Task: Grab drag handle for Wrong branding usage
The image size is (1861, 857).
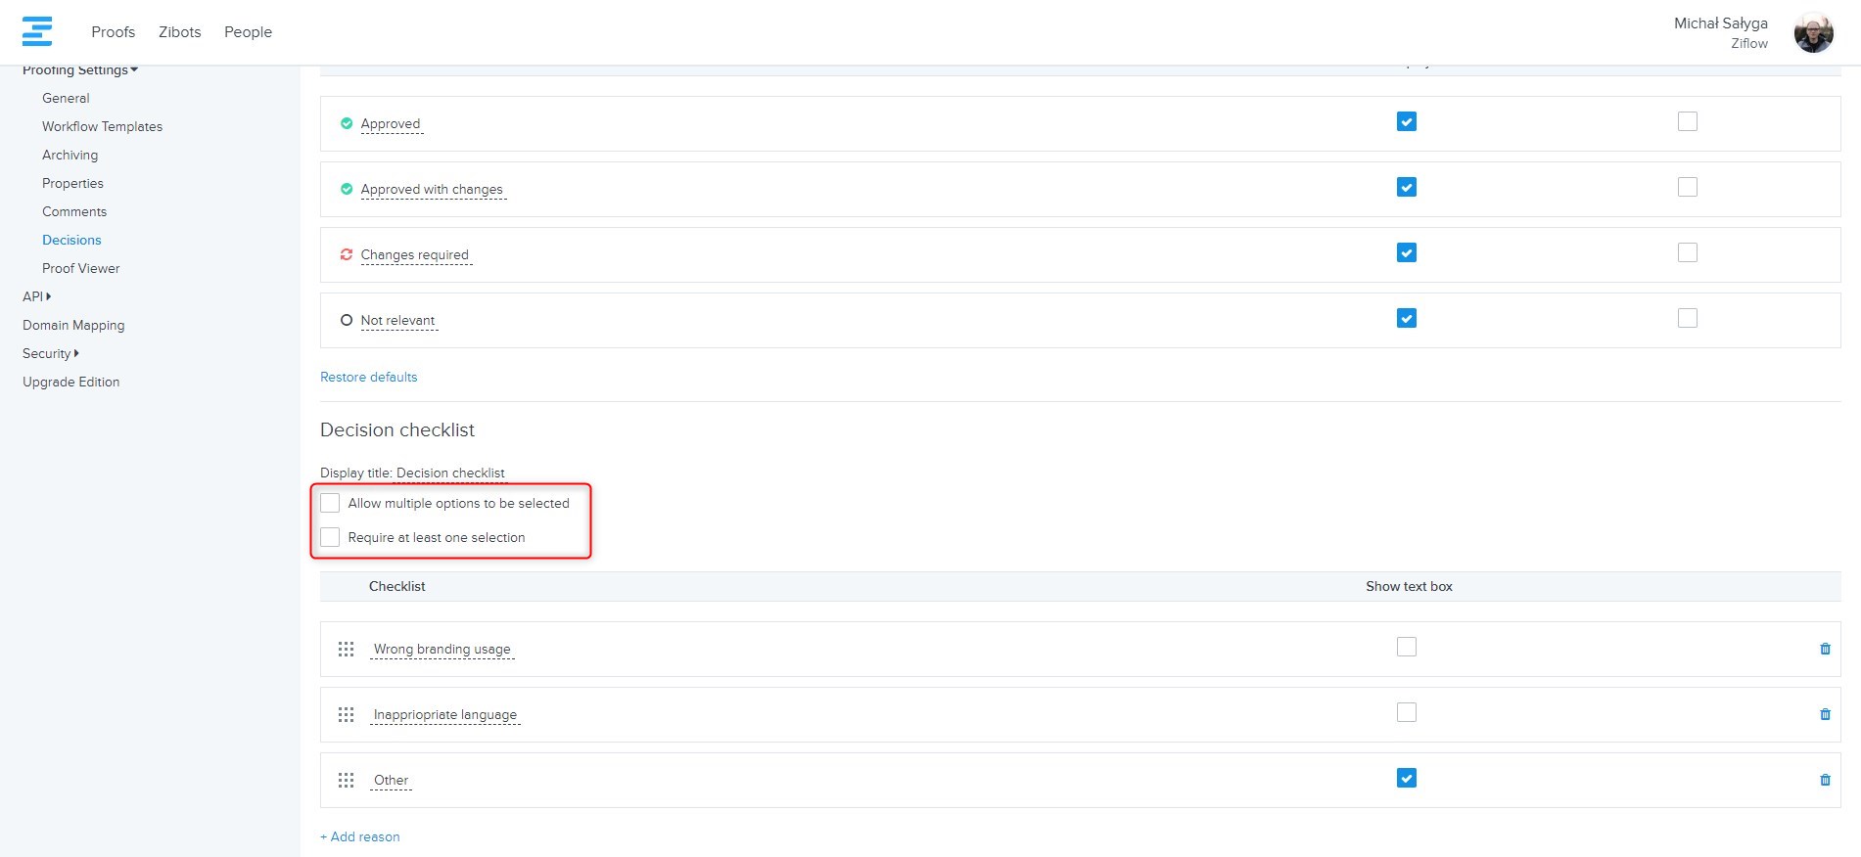Action: [x=346, y=650]
